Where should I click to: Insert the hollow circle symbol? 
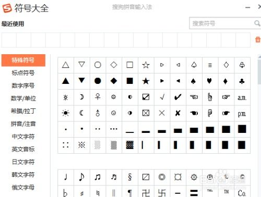click(98, 65)
